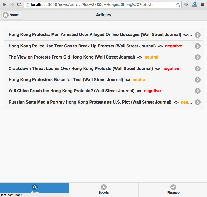
Task: Bookmark this page with the star icon
Action: pos(178,5)
